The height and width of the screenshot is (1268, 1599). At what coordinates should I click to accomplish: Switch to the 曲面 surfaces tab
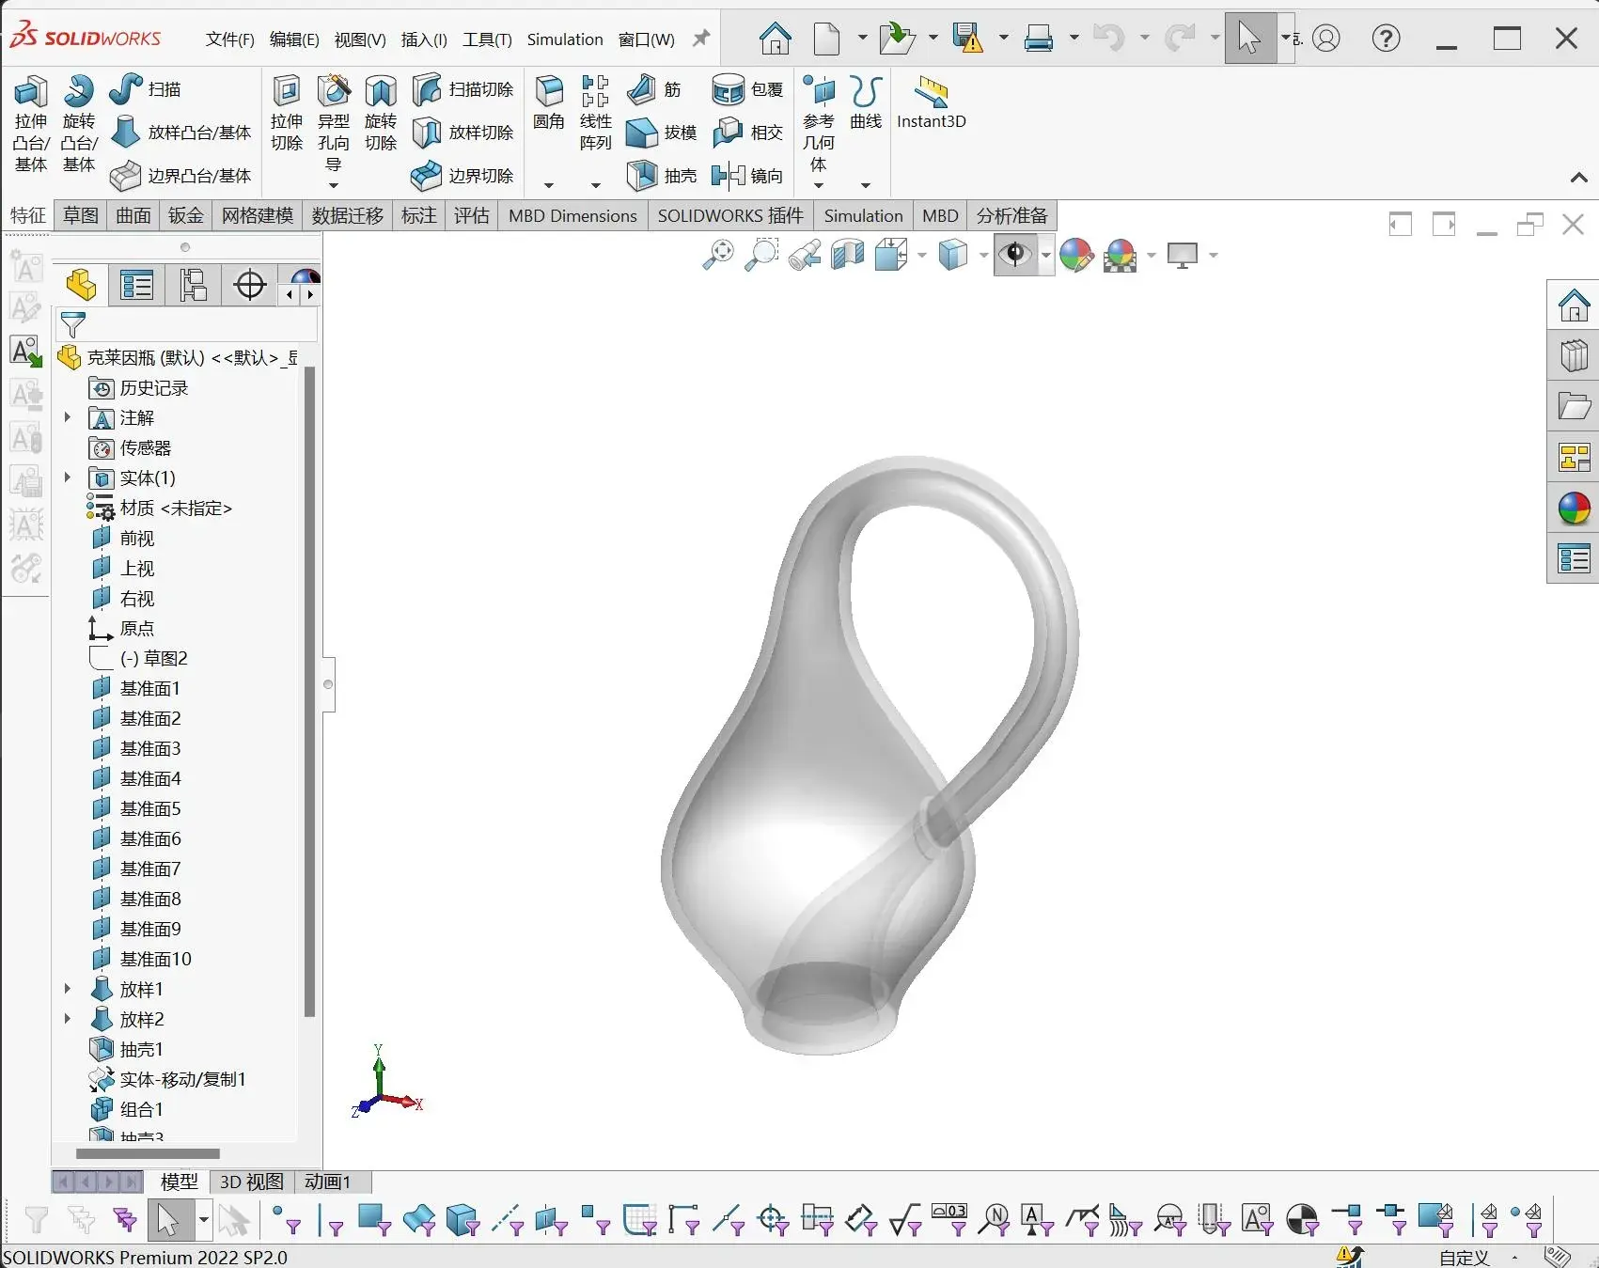133,215
